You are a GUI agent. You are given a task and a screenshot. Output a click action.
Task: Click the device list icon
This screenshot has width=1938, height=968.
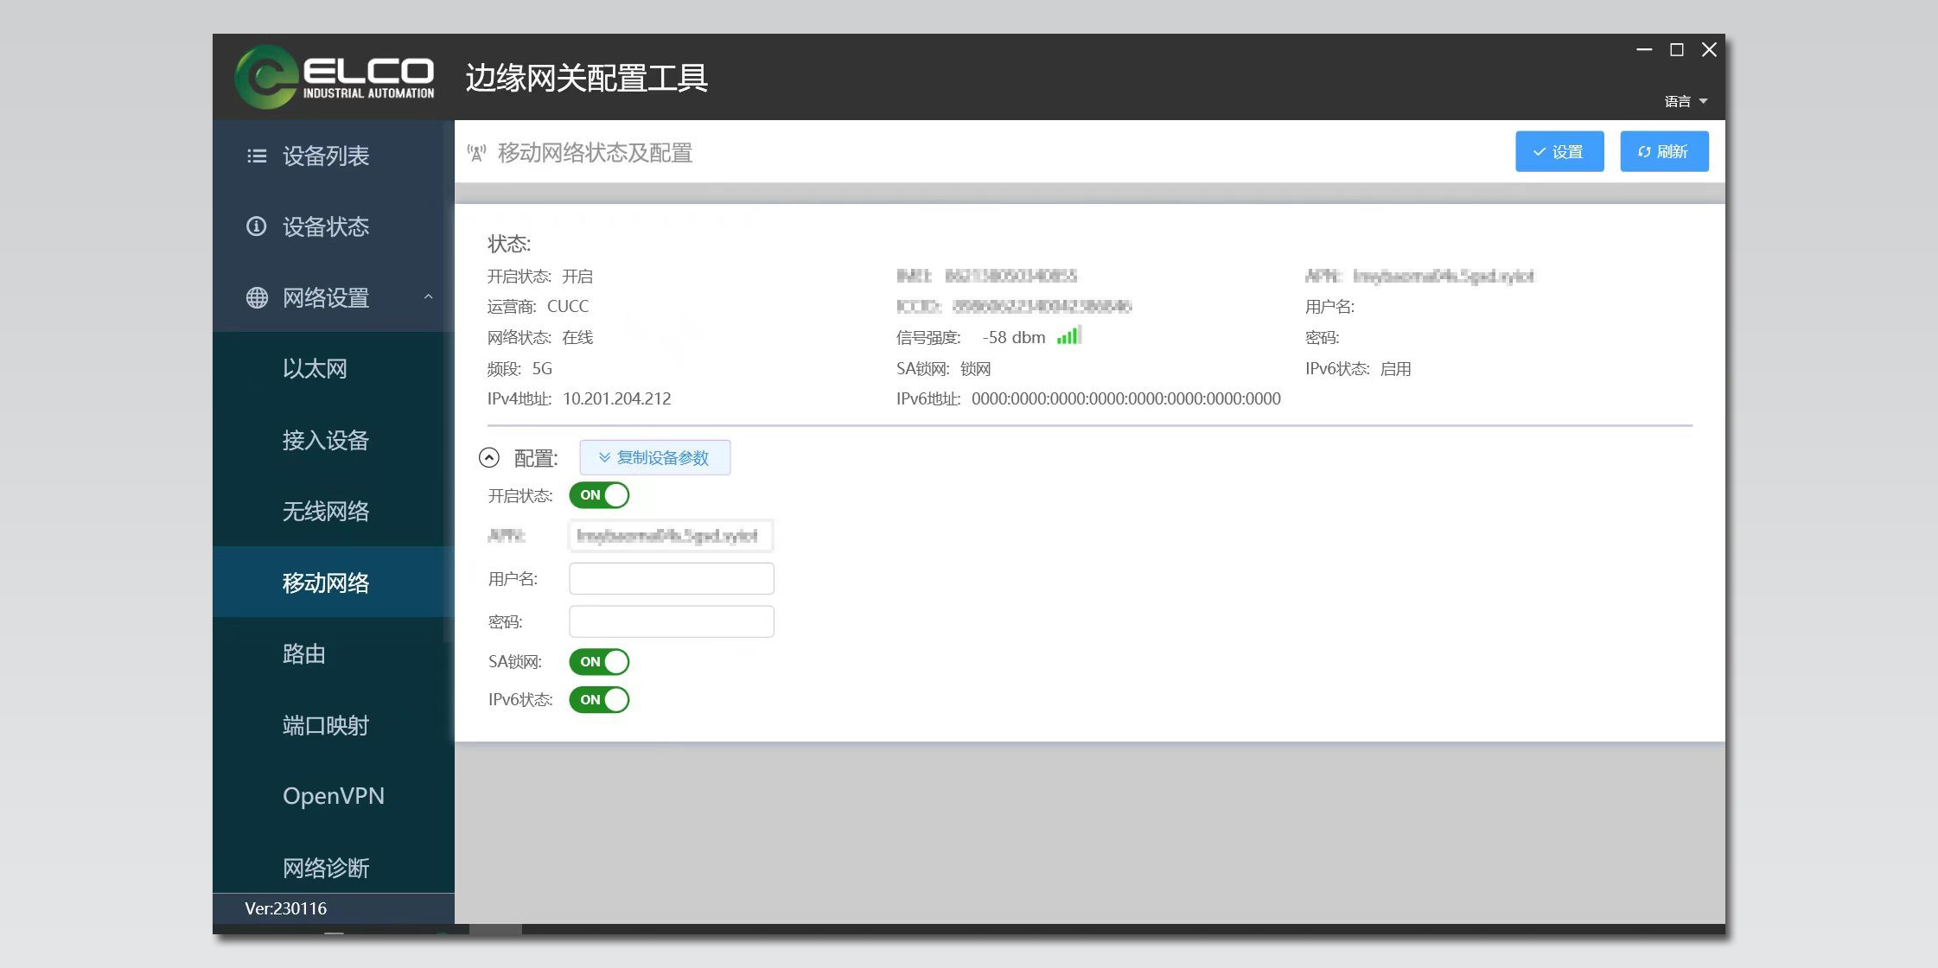[x=257, y=156]
